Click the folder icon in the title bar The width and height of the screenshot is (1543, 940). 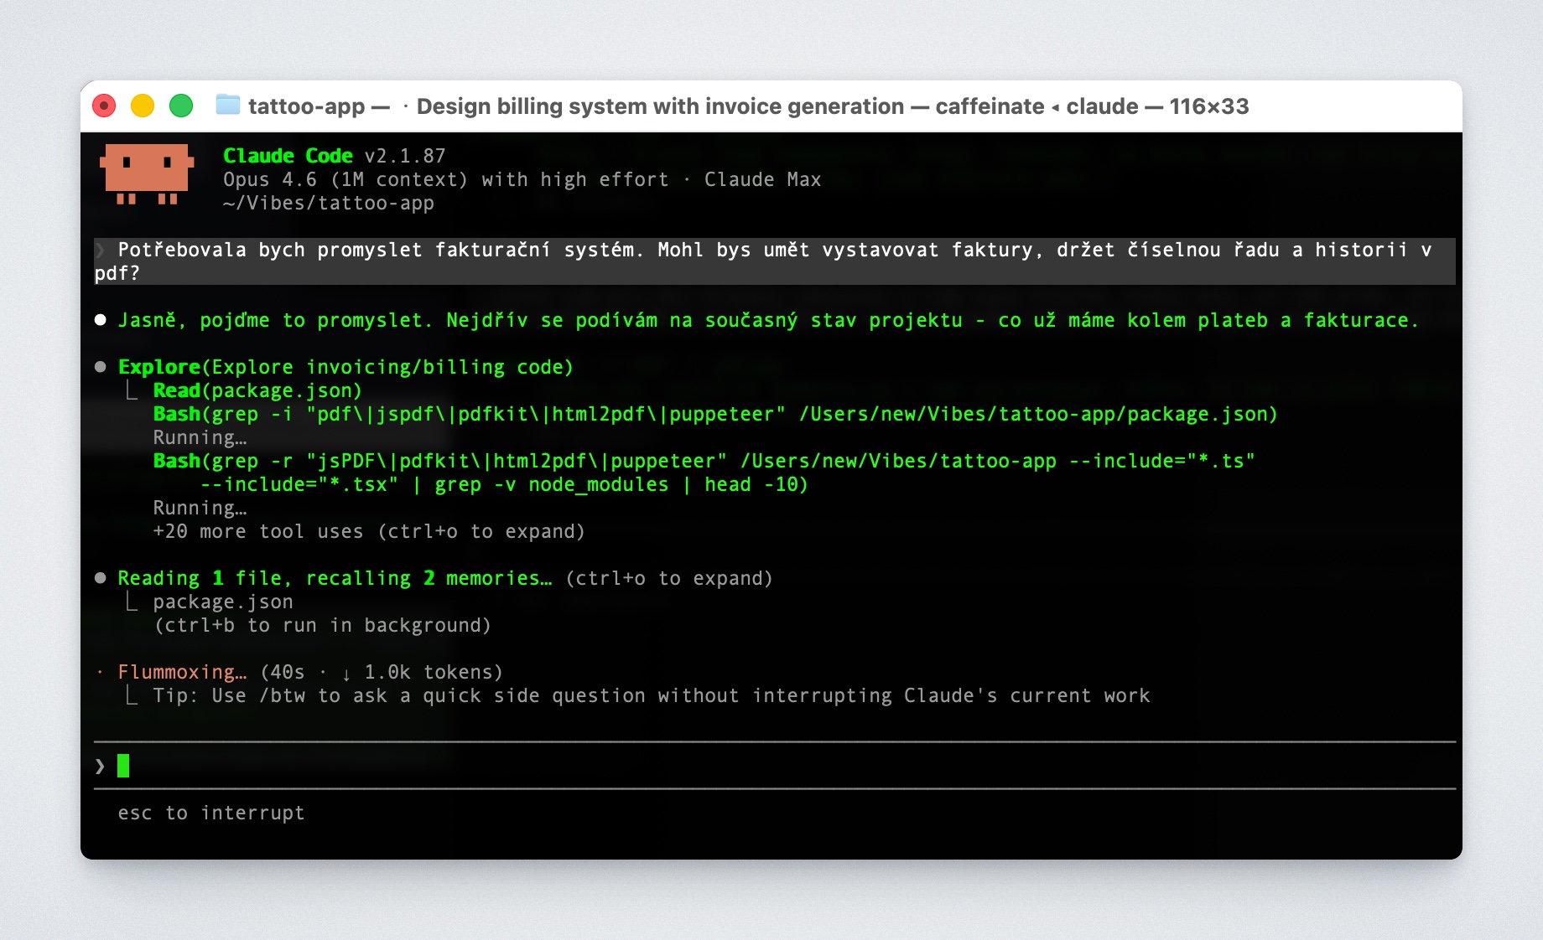click(227, 106)
